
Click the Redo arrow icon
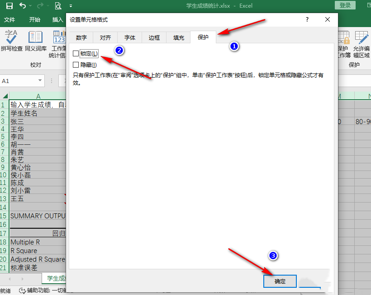[x=40, y=5]
